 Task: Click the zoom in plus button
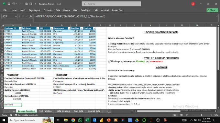click(212, 115)
